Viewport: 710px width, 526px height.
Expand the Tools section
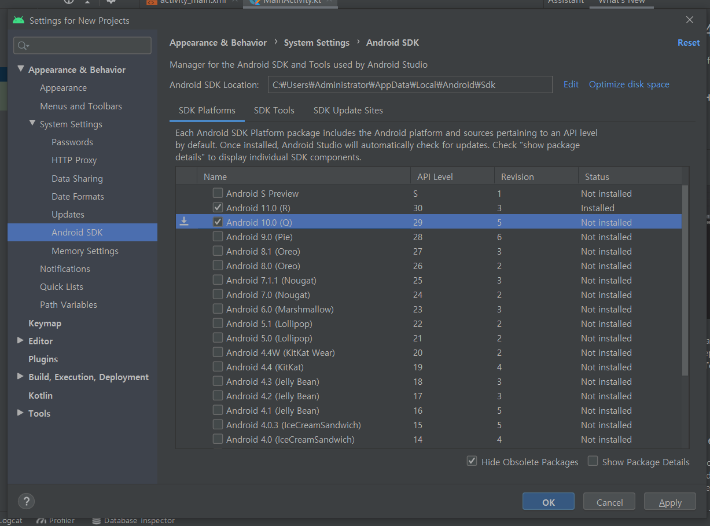pos(21,413)
